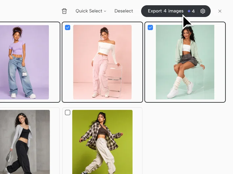This screenshot has width=233, height=174.
Task: Open the pink cargo pants photo
Action: 102,62
